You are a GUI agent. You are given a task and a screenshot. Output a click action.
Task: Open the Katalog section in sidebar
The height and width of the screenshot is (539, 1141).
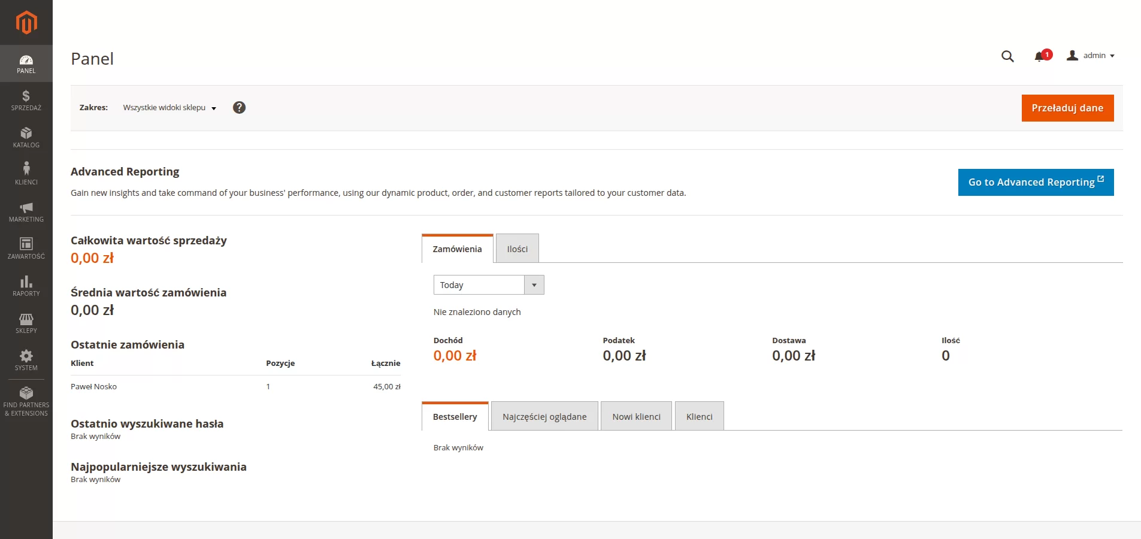(x=26, y=137)
